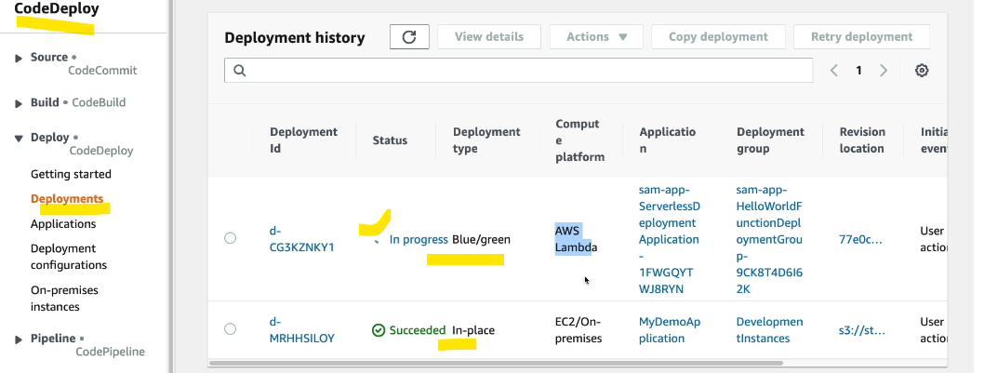Click the In-place deployment type cell
984x373 pixels.
click(x=473, y=329)
